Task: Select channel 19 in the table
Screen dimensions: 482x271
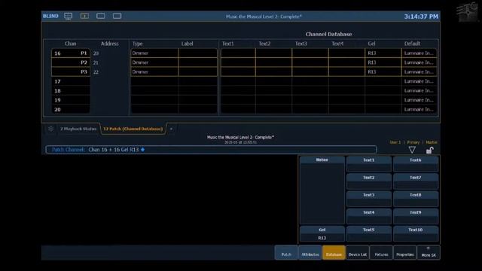Action: [x=71, y=100]
